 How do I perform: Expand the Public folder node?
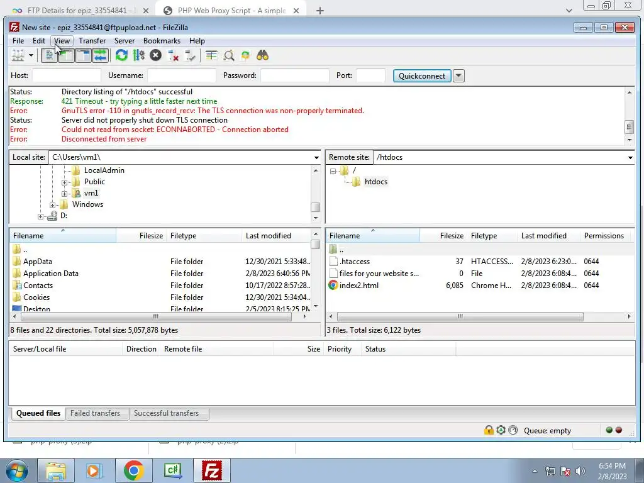click(65, 182)
